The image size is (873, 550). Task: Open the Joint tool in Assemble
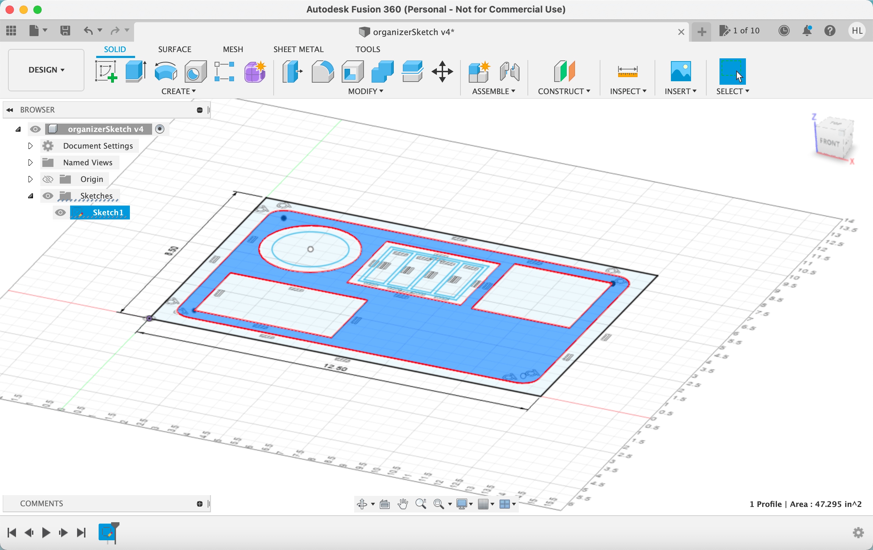pyautogui.click(x=509, y=71)
